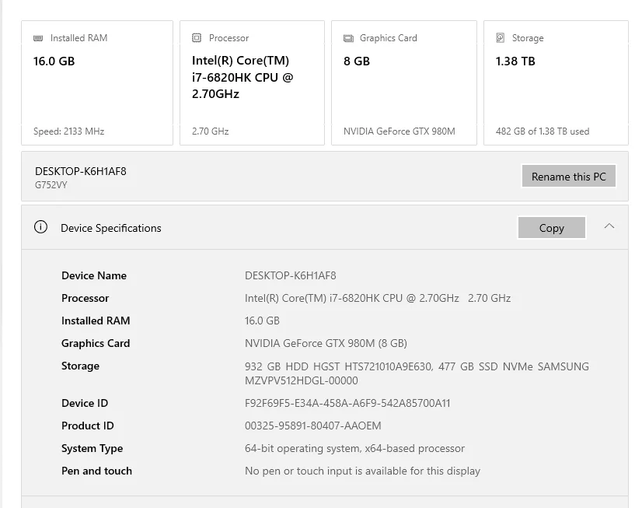
Task: Click the Installed RAM chip icon
Action: pyautogui.click(x=38, y=38)
